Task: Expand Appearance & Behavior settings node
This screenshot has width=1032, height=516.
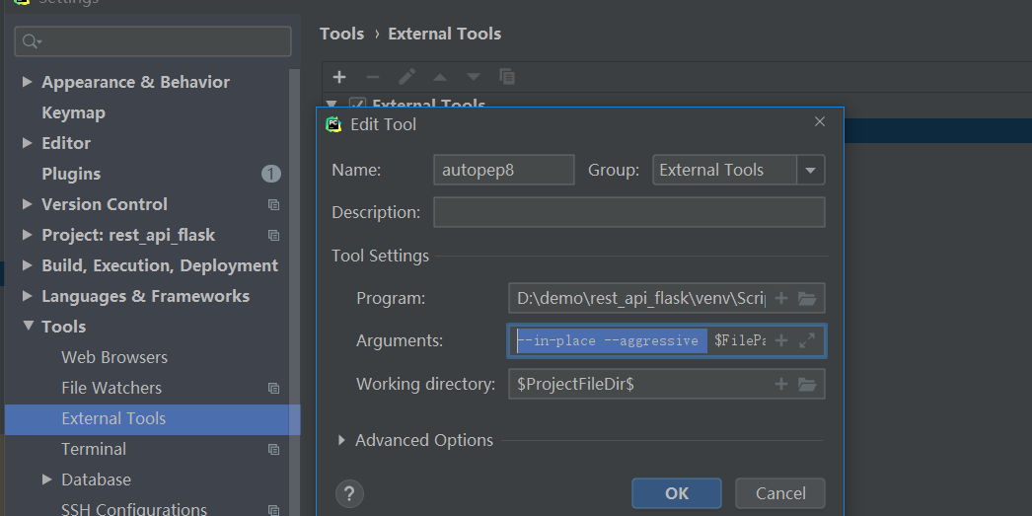Action: pos(27,82)
